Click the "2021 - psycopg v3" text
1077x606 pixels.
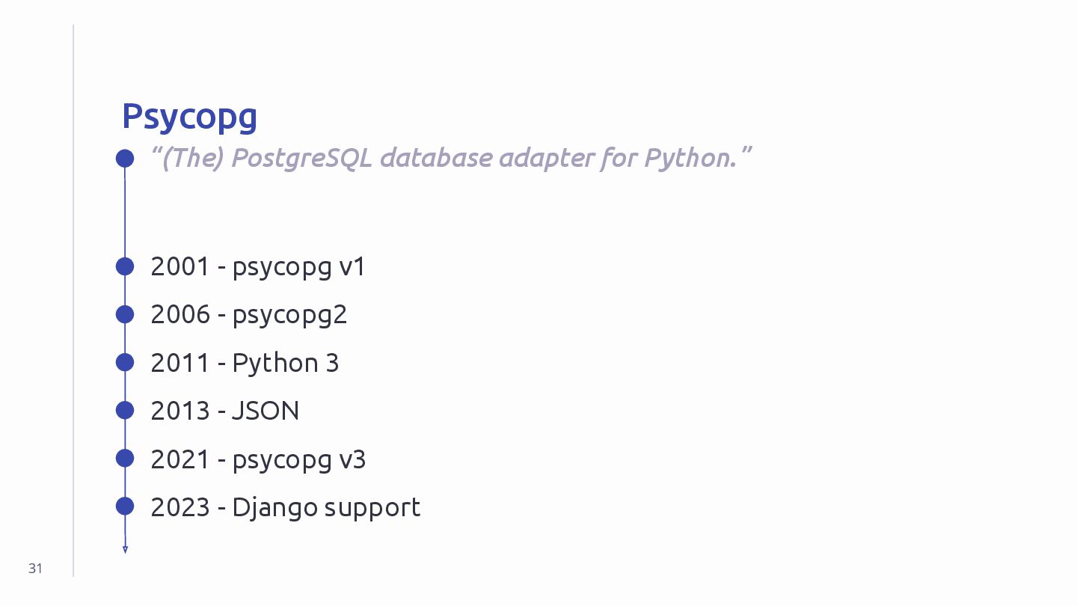click(258, 459)
